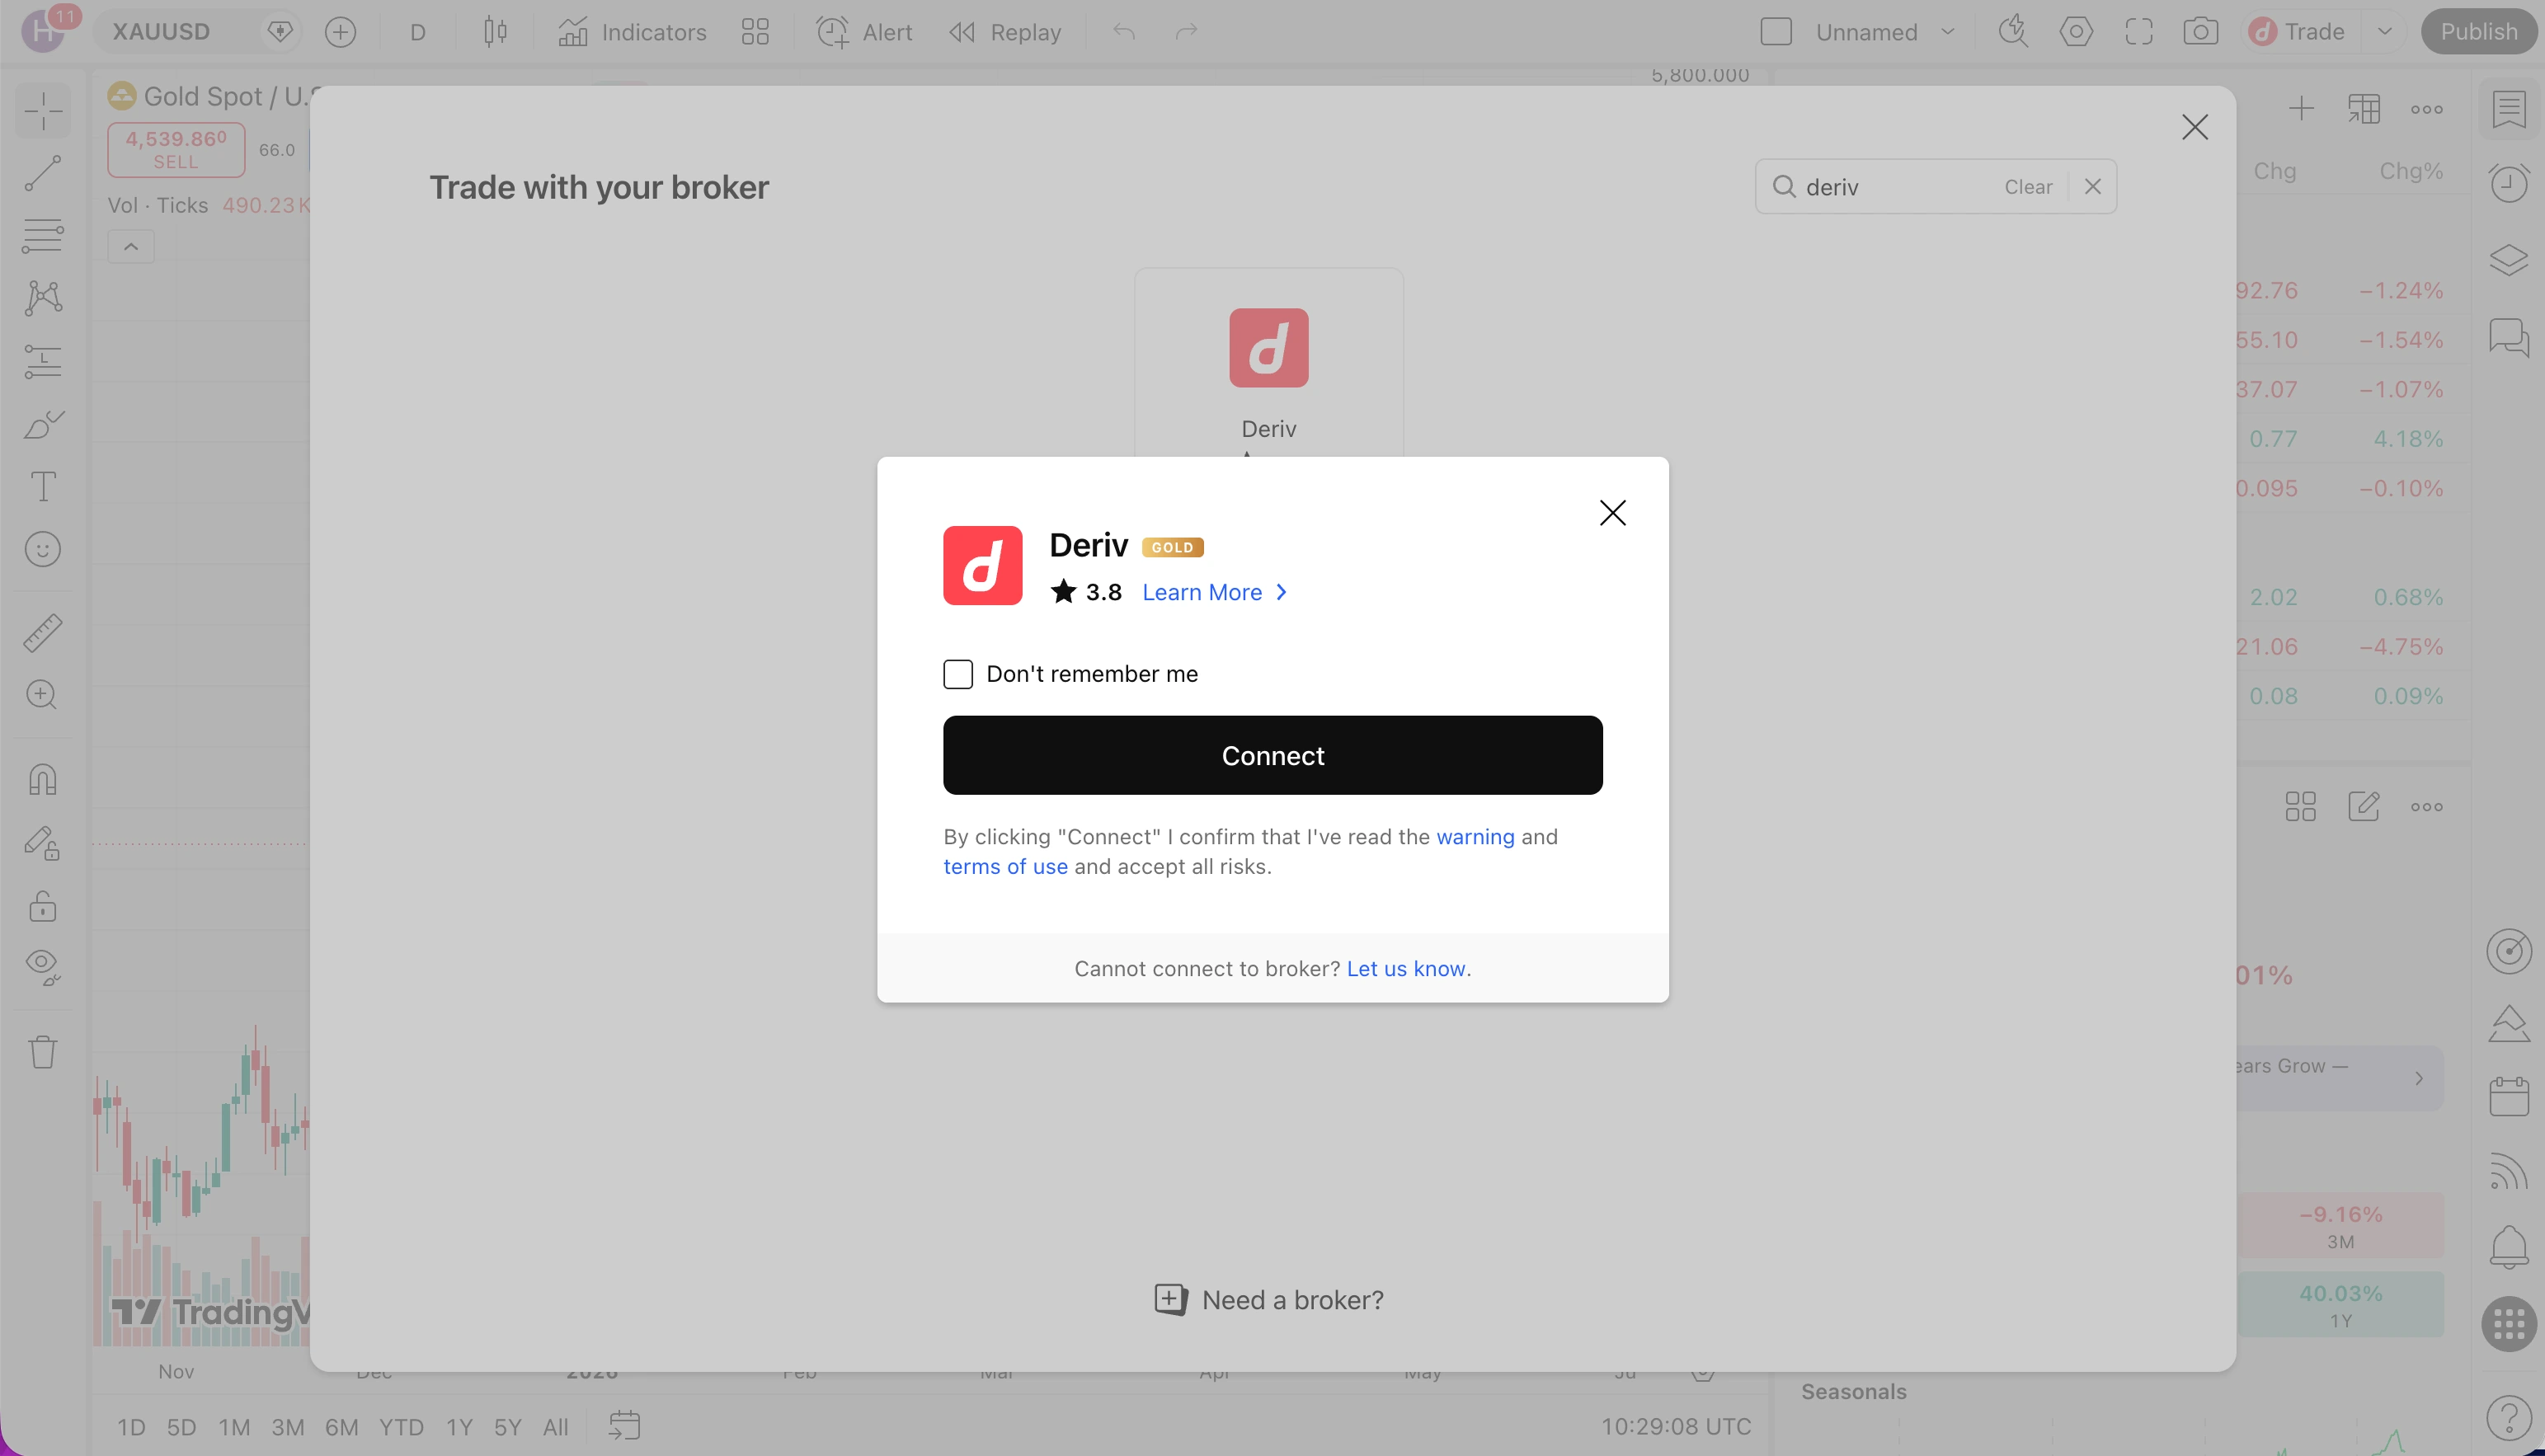
Task: Open quick search lightning icon
Action: pos(2013,32)
